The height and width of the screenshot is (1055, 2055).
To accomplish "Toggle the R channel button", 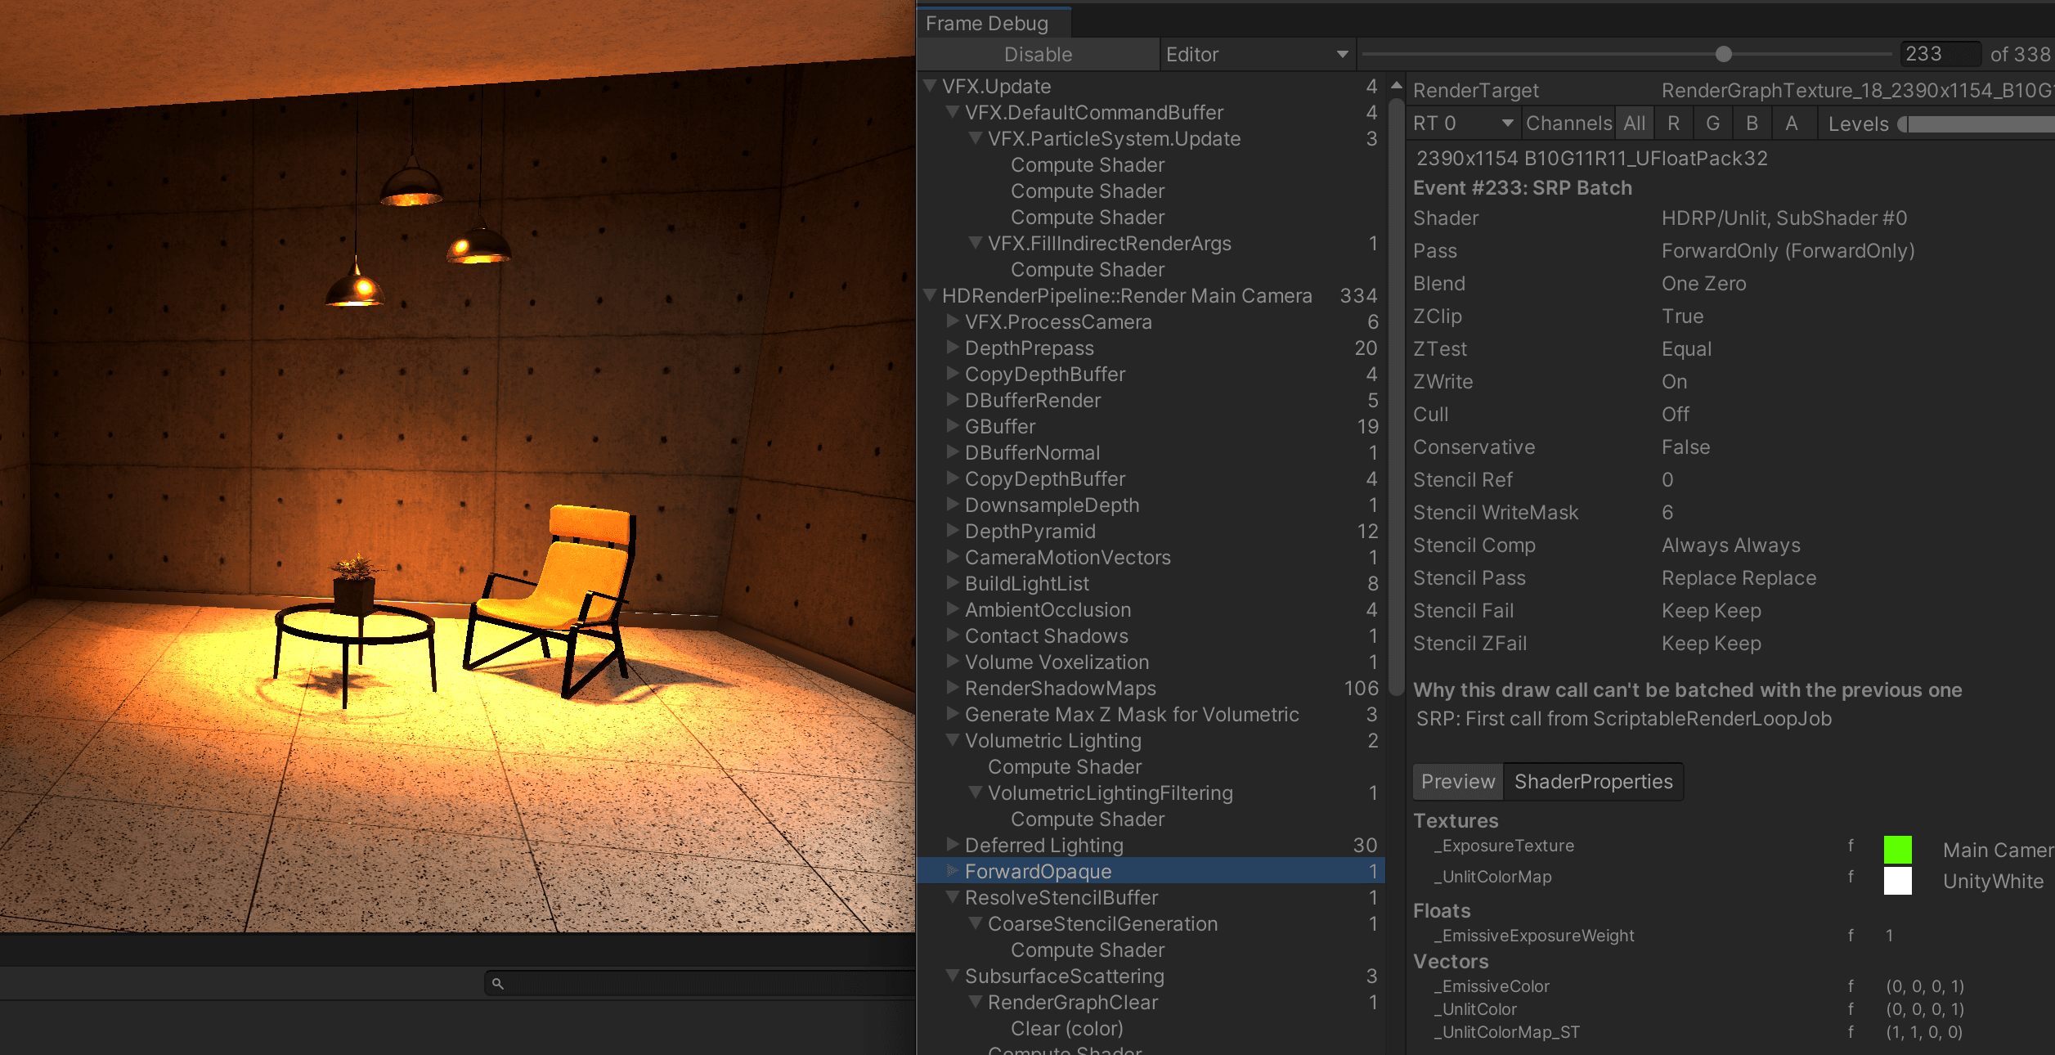I will (x=1673, y=123).
